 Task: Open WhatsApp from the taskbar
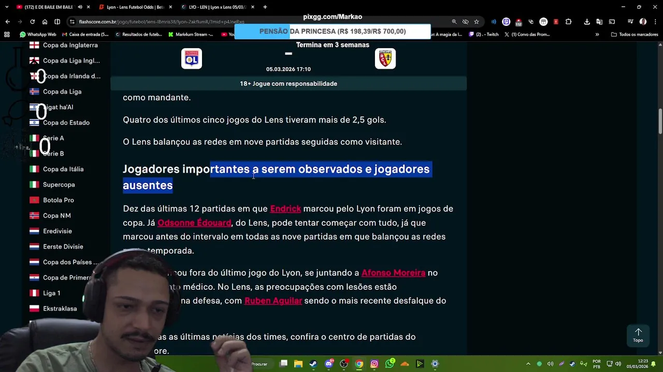[x=390, y=364]
